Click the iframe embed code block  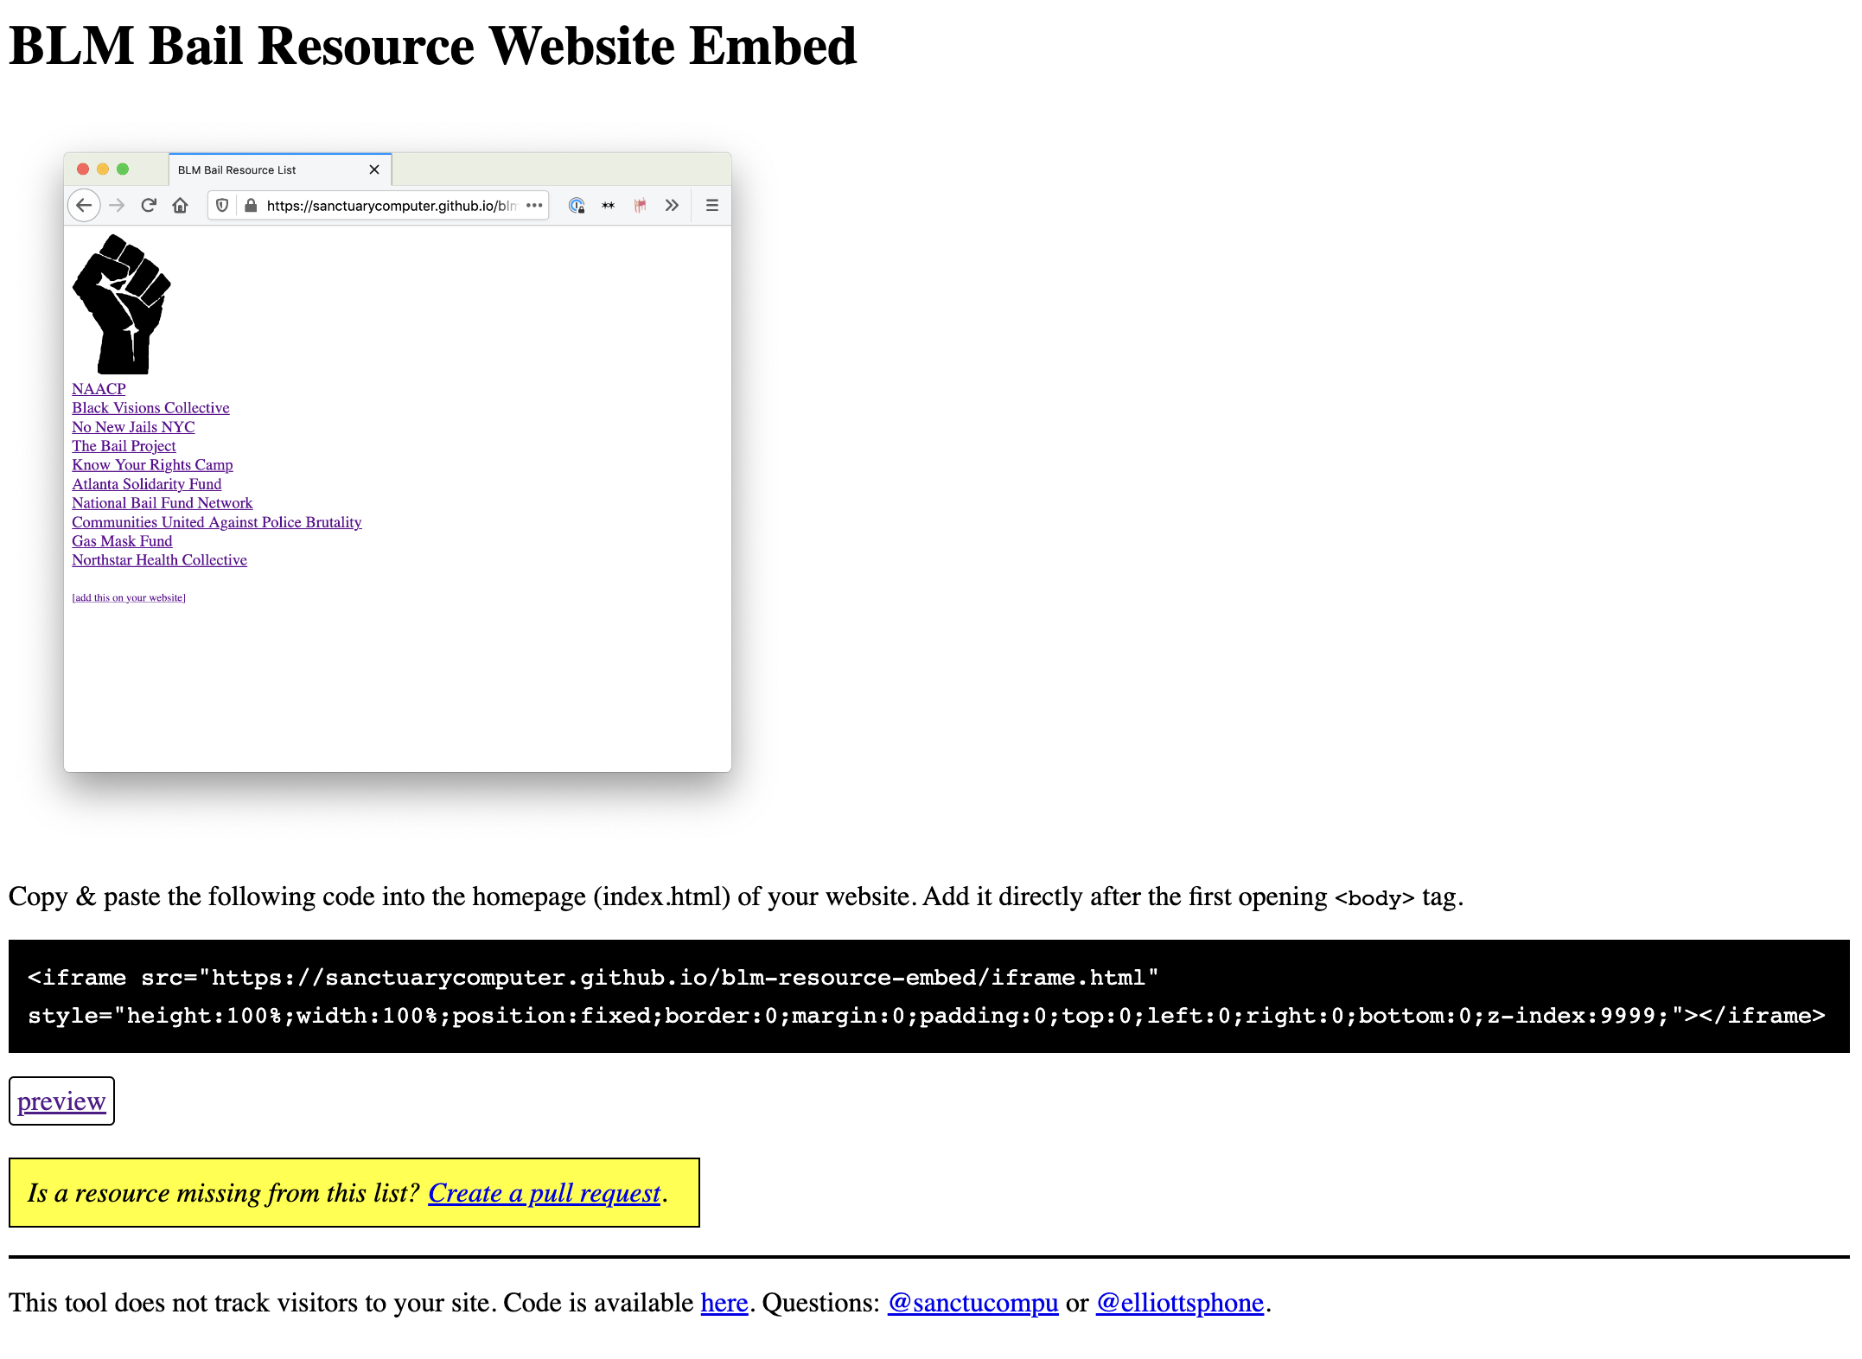pyautogui.click(x=928, y=997)
